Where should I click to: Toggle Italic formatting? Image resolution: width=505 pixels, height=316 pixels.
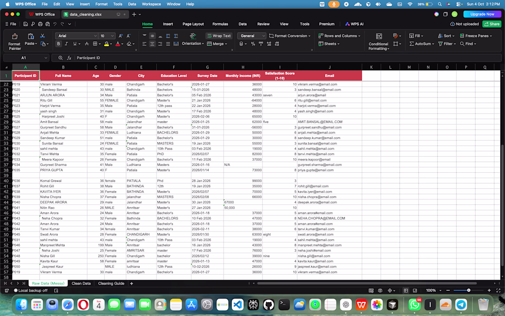67,44
